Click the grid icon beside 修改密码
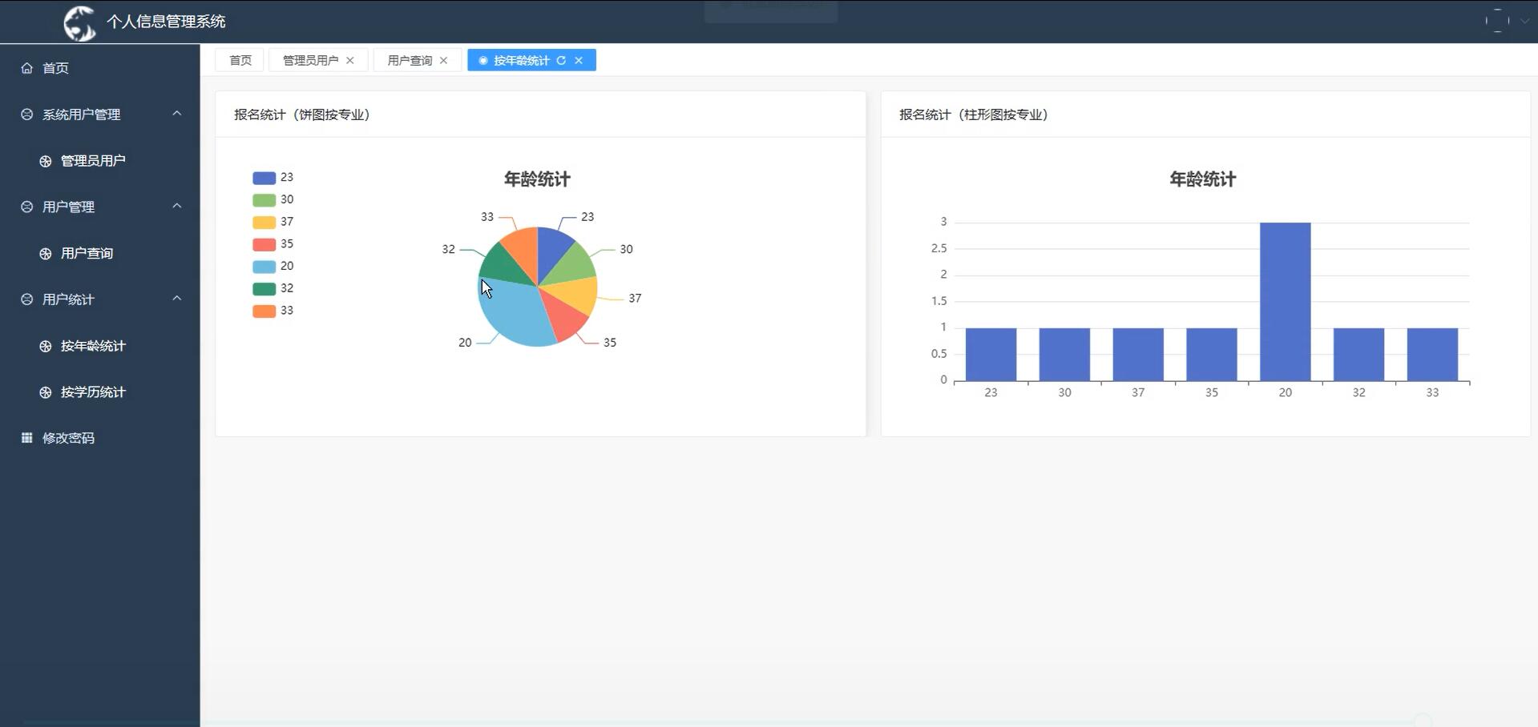1538x727 pixels. coord(26,438)
